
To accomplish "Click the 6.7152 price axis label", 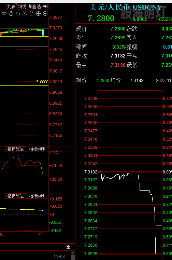I will point(56,135).
